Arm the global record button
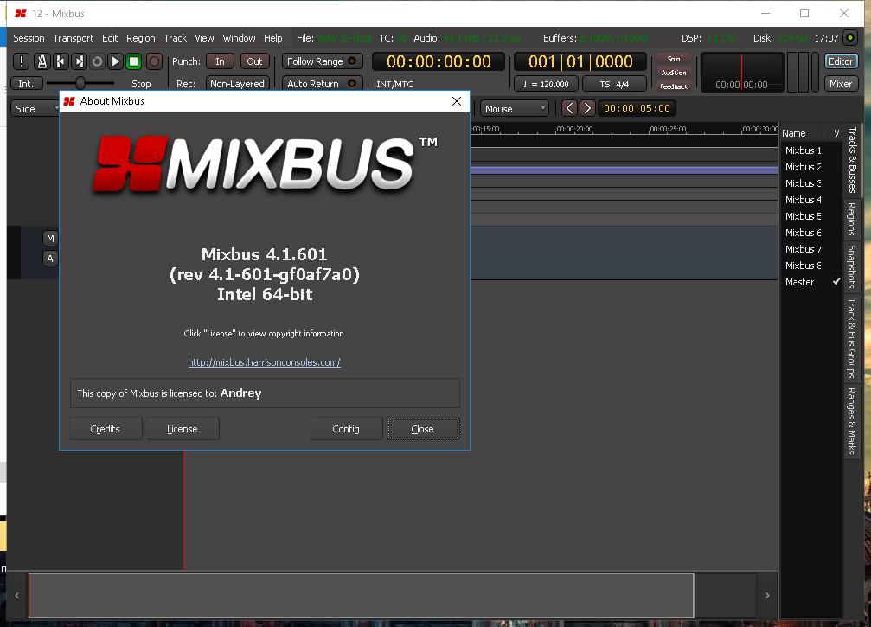871x627 pixels. tap(154, 61)
